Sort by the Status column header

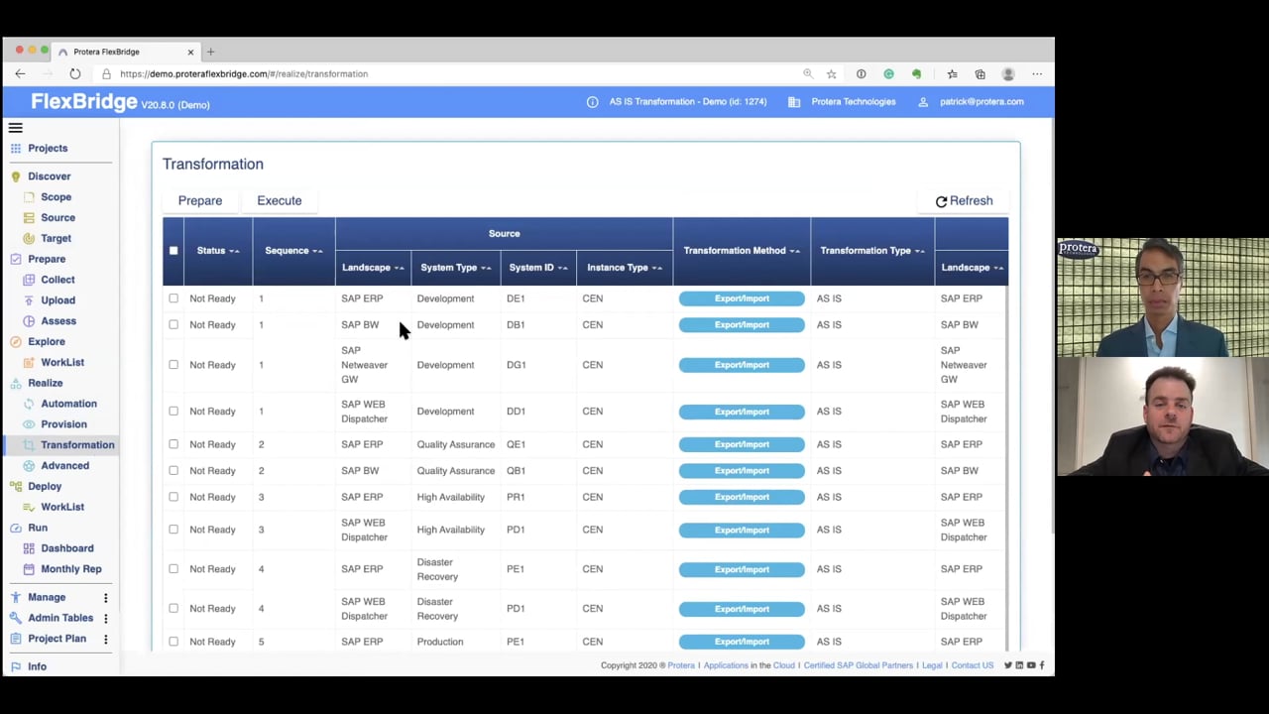(x=217, y=251)
